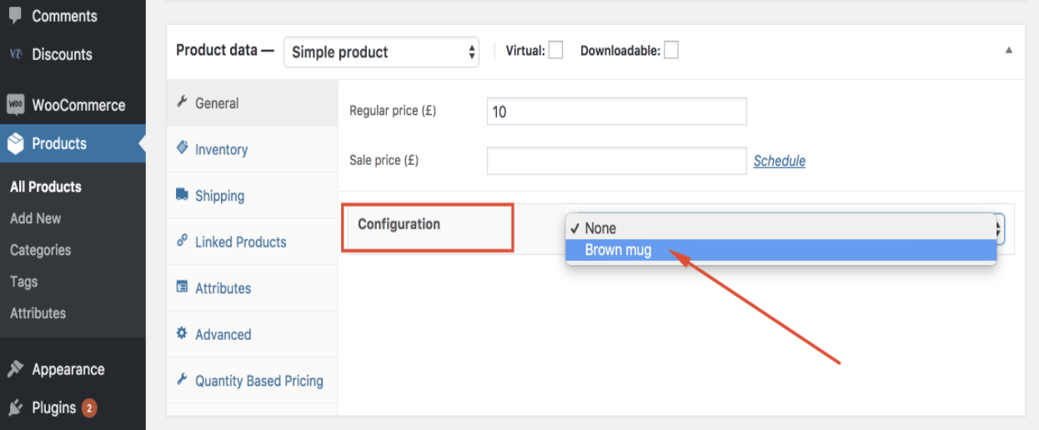
Task: Click the Products box icon
Action: pos(15,143)
